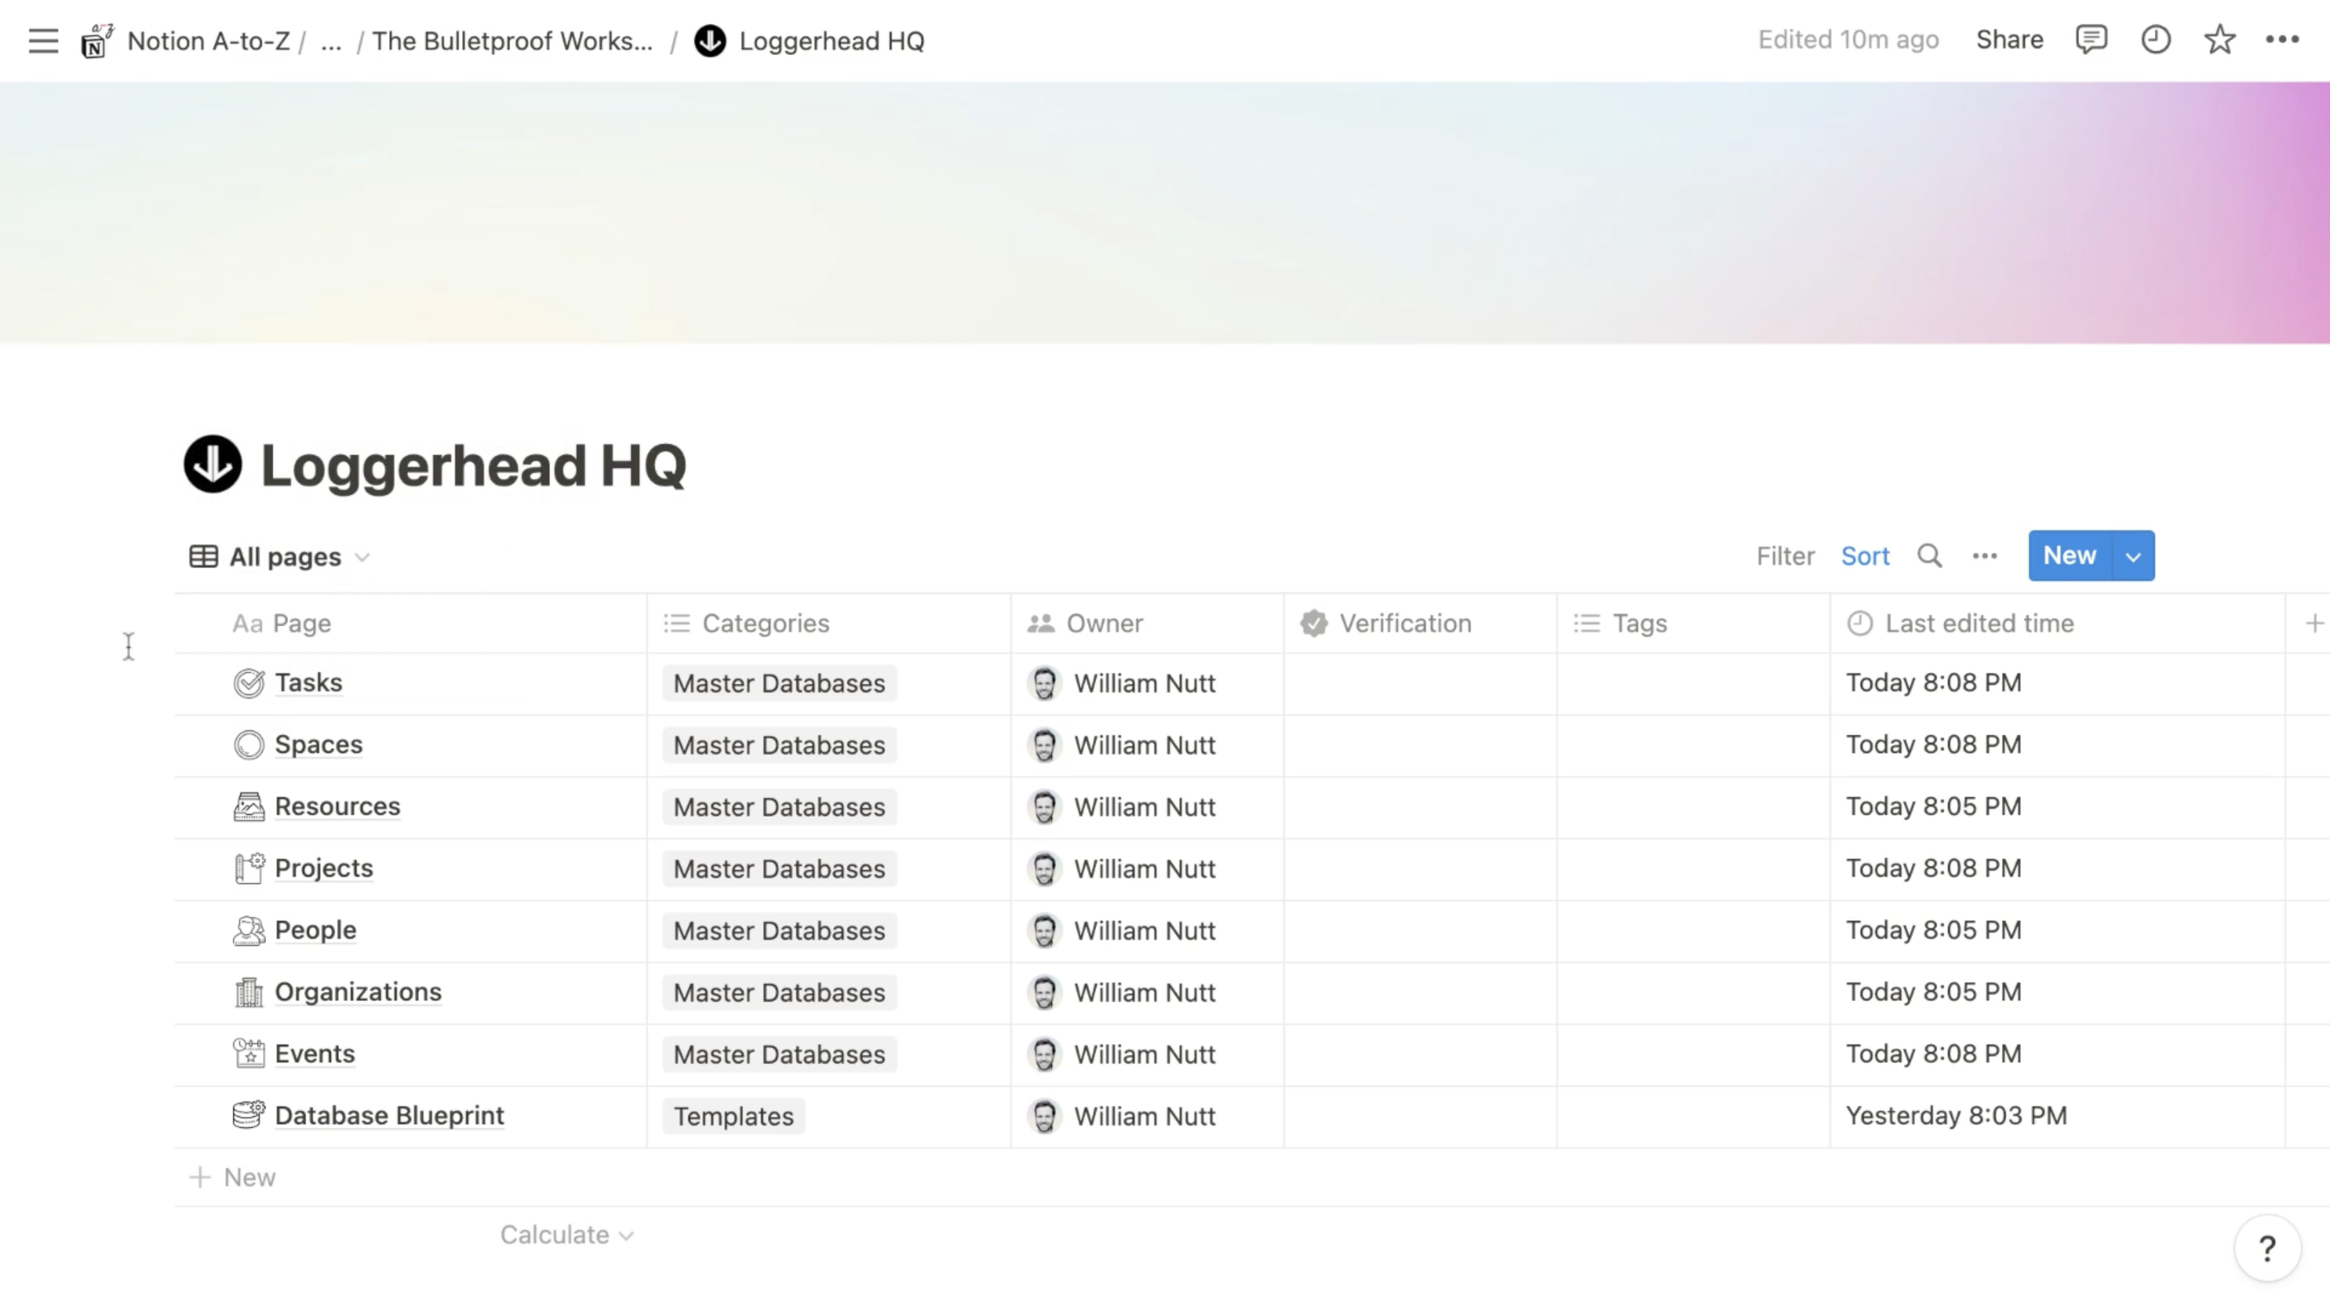The height and width of the screenshot is (1310, 2330).
Task: Click the help question mark button
Action: click(x=2268, y=1248)
